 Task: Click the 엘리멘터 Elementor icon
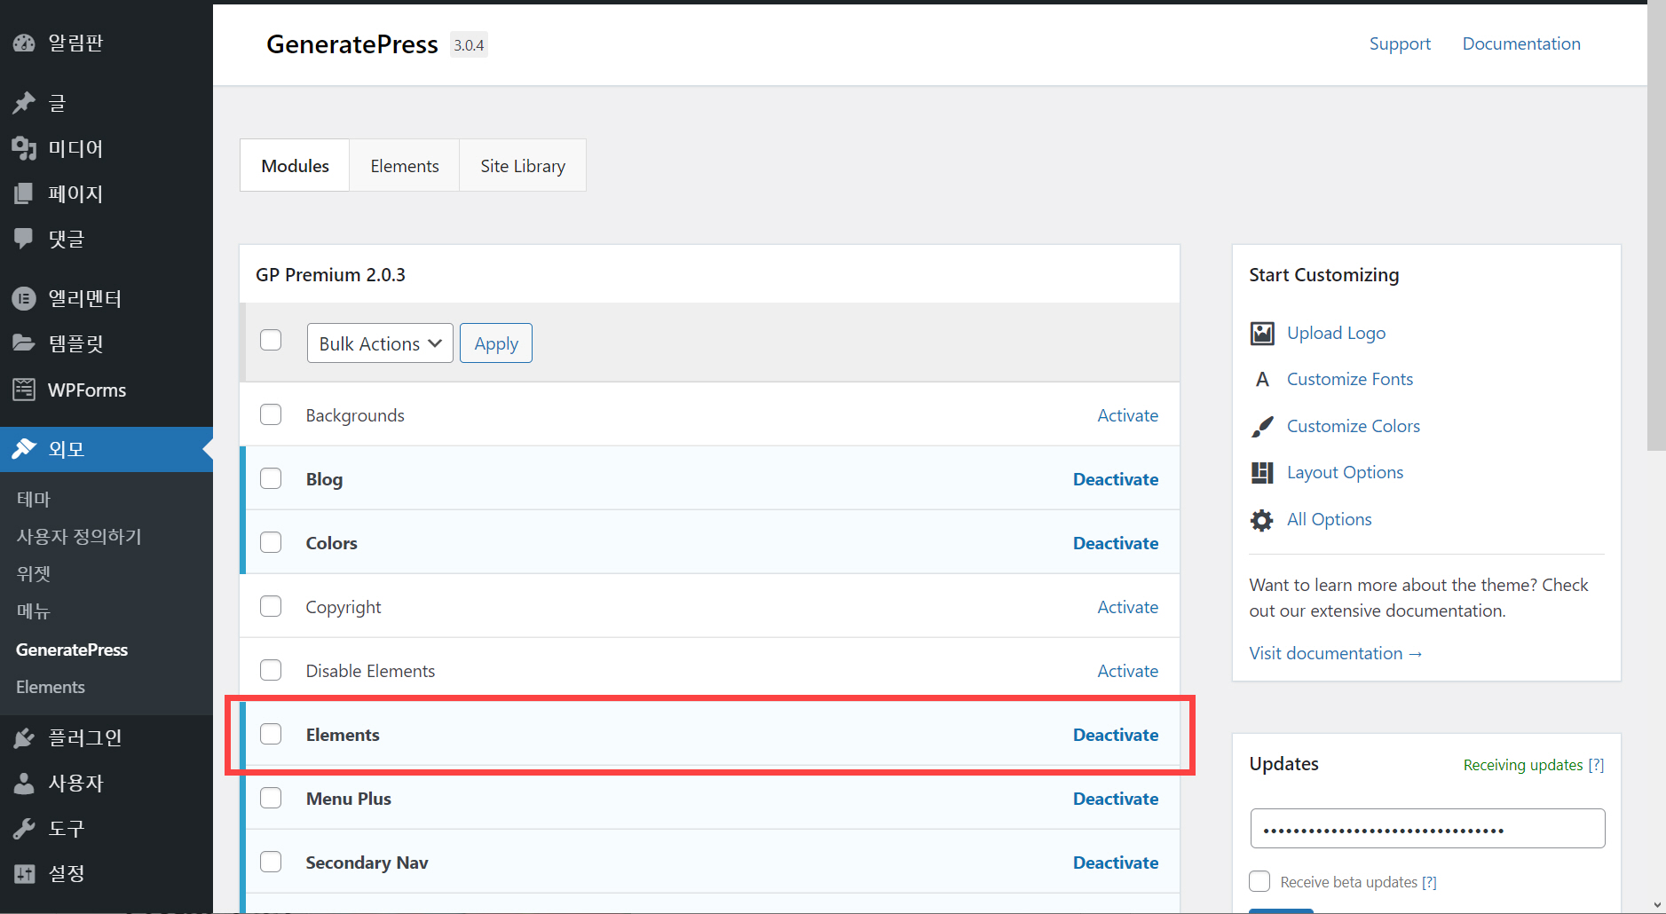click(24, 298)
